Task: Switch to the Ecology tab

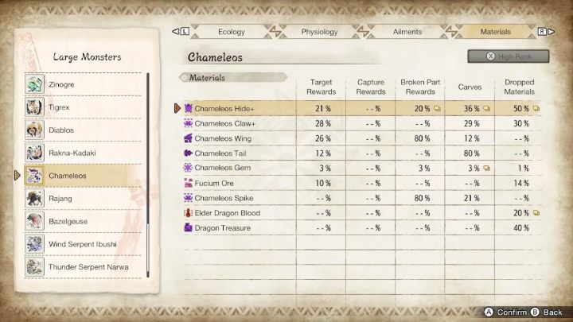Action: pos(231,32)
